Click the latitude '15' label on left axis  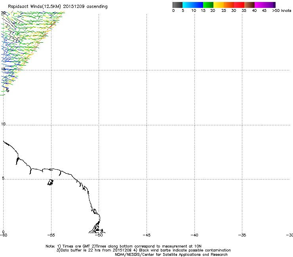[3, 69]
